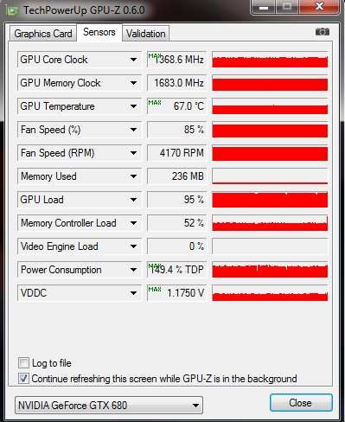The image size is (345, 422).
Task: Enable the Log to file checkbox
Action: pos(23,362)
